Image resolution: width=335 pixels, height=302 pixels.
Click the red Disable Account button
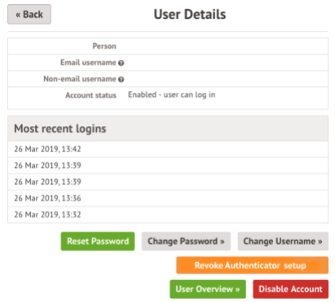click(x=290, y=289)
